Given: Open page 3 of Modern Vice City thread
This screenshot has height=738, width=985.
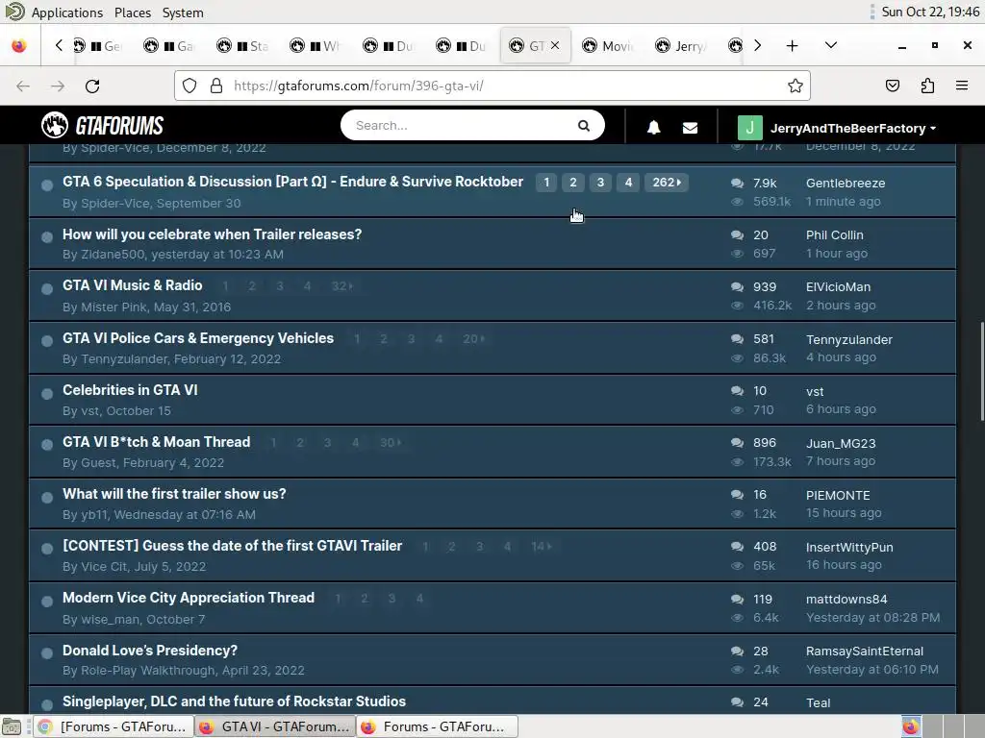Looking at the screenshot, I should 391,599.
